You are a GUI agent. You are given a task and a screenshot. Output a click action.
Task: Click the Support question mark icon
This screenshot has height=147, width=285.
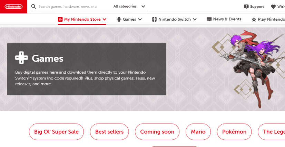[246, 7]
